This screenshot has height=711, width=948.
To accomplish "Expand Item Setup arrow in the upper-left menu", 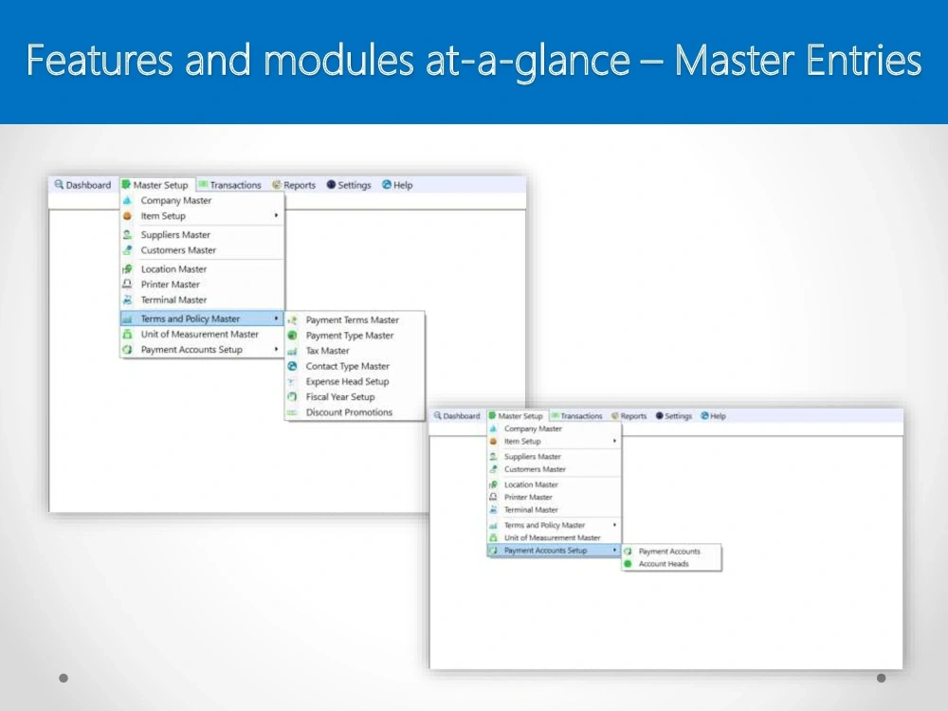I will (276, 215).
